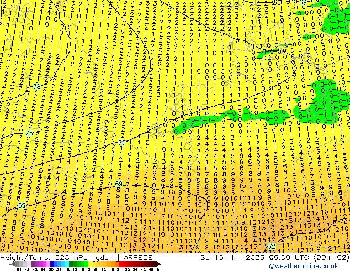Click the yellow swatch above 0 in legend
The height and width of the screenshot is (271, 350).
90,264
